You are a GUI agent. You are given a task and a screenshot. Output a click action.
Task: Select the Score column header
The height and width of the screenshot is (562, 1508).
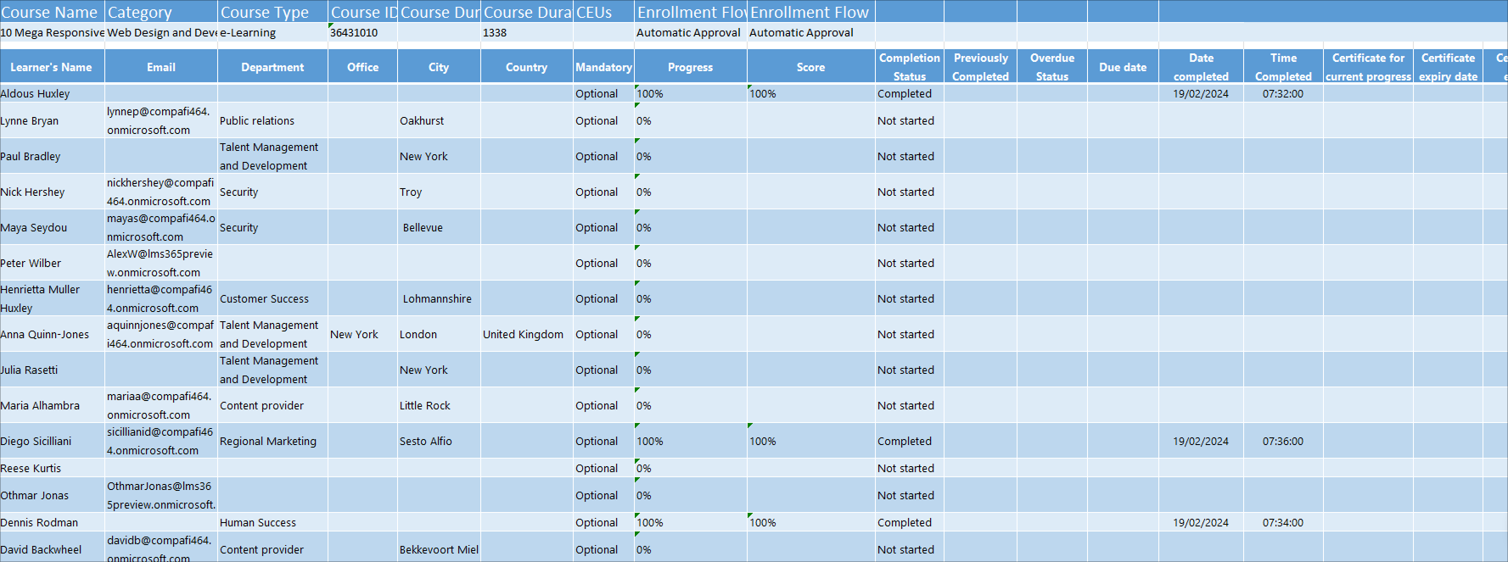point(810,67)
